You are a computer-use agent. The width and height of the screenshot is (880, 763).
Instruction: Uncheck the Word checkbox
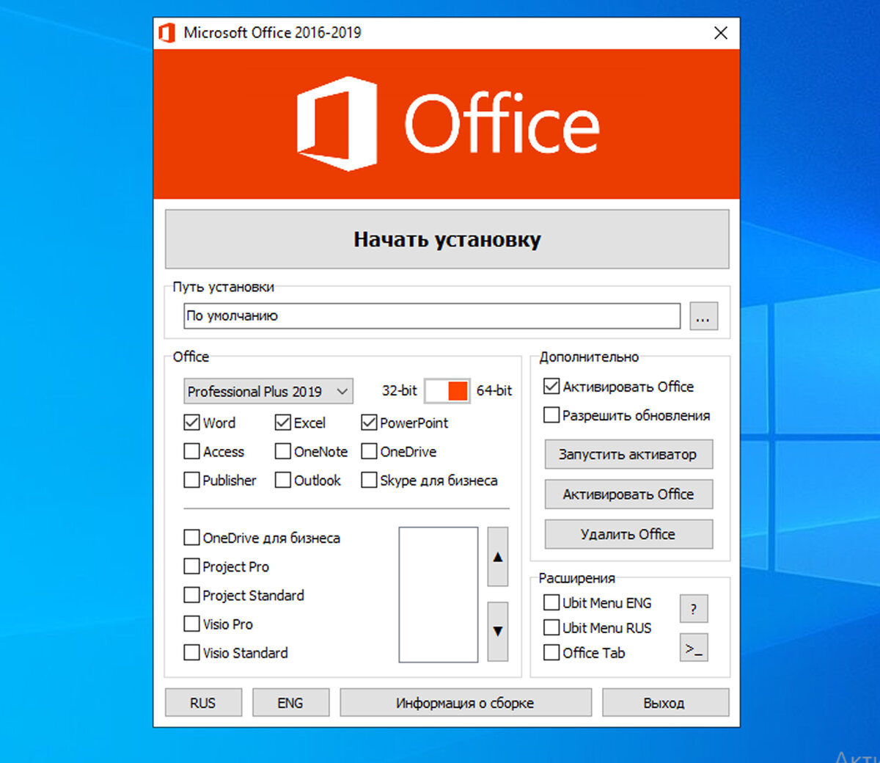pyautogui.click(x=192, y=423)
